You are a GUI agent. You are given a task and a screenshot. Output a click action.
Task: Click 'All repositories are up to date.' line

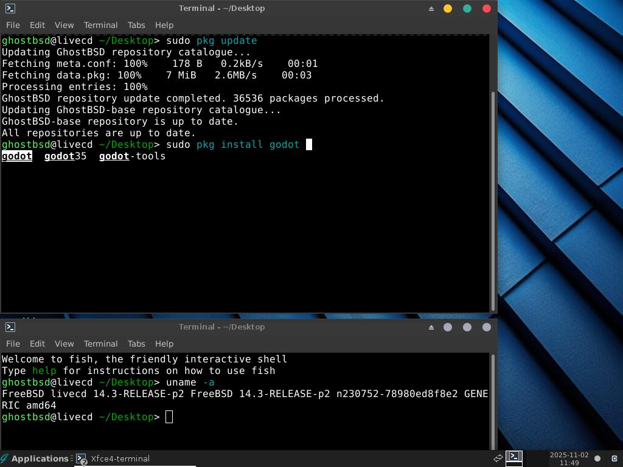(99, 133)
